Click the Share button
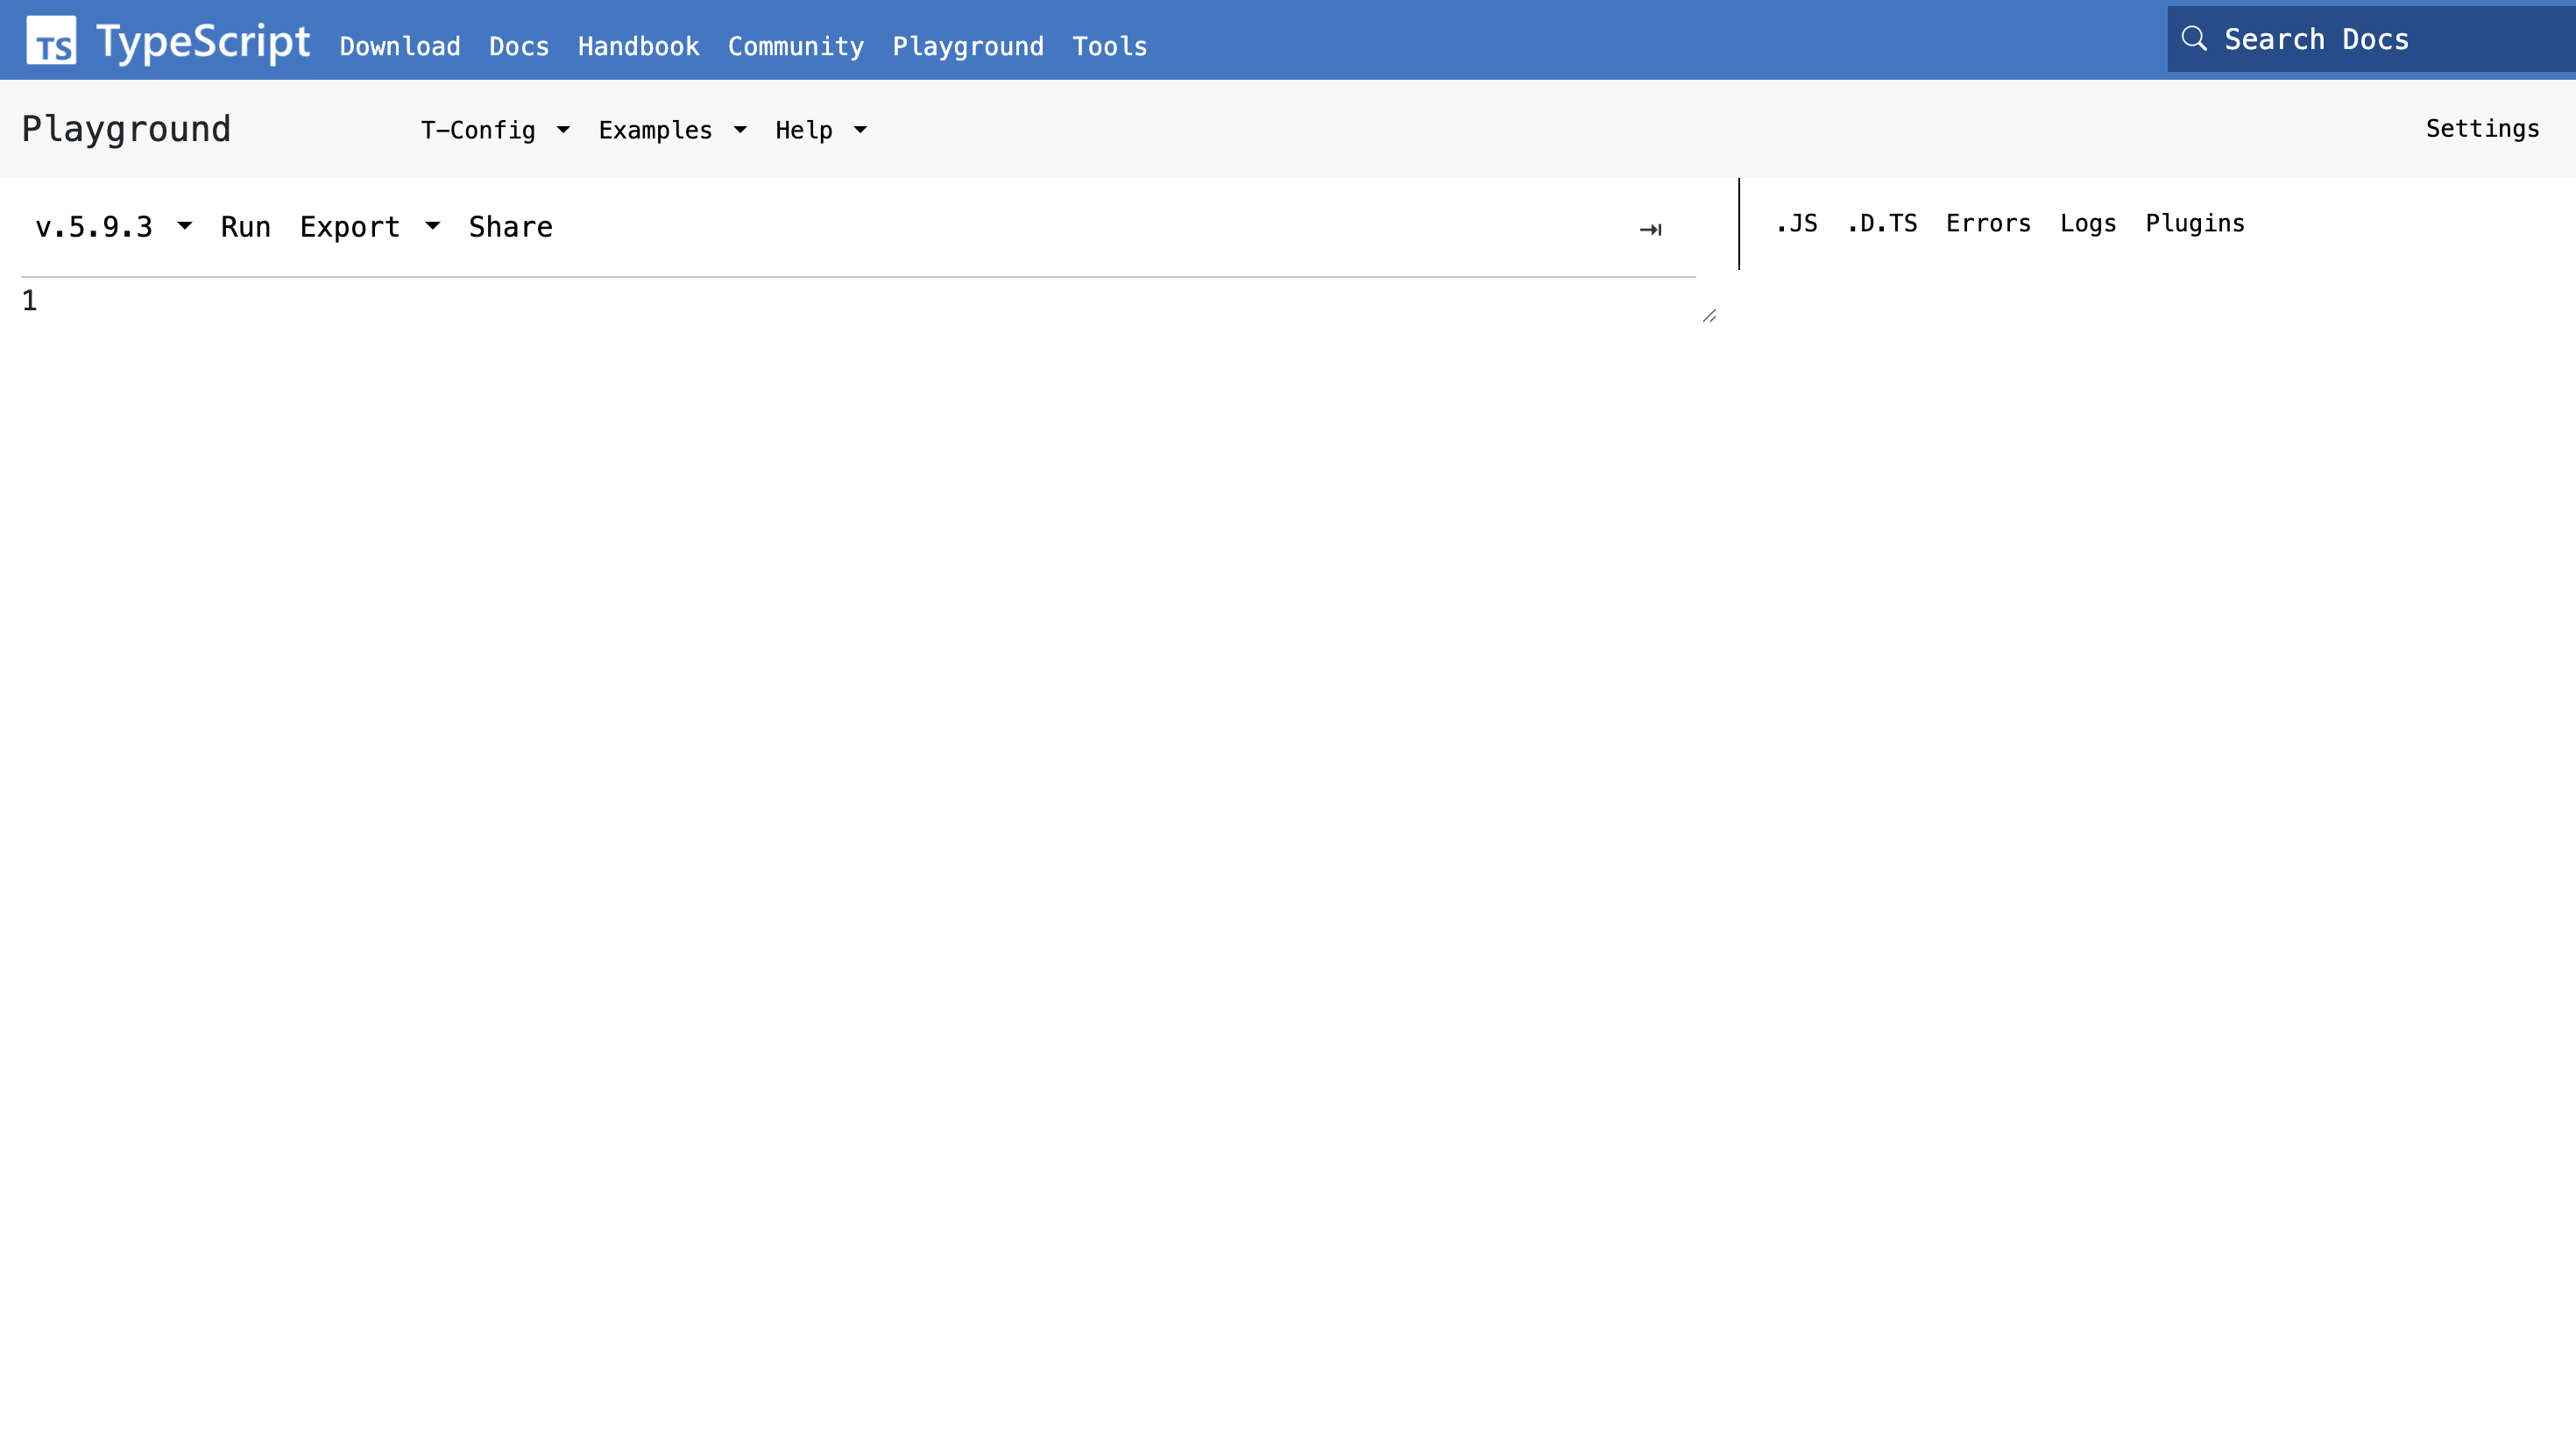 point(510,227)
